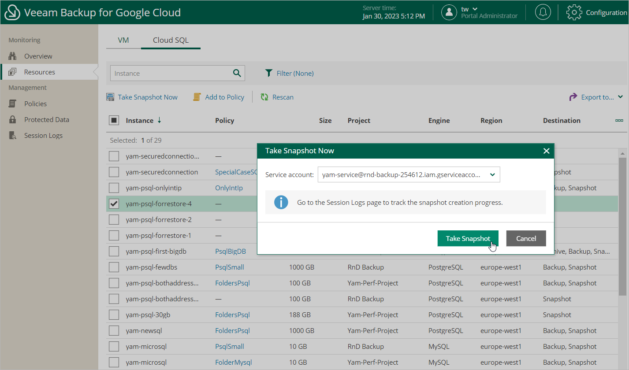Click the scrollbar up arrow
This screenshot has height=370, width=629.
coord(622,153)
